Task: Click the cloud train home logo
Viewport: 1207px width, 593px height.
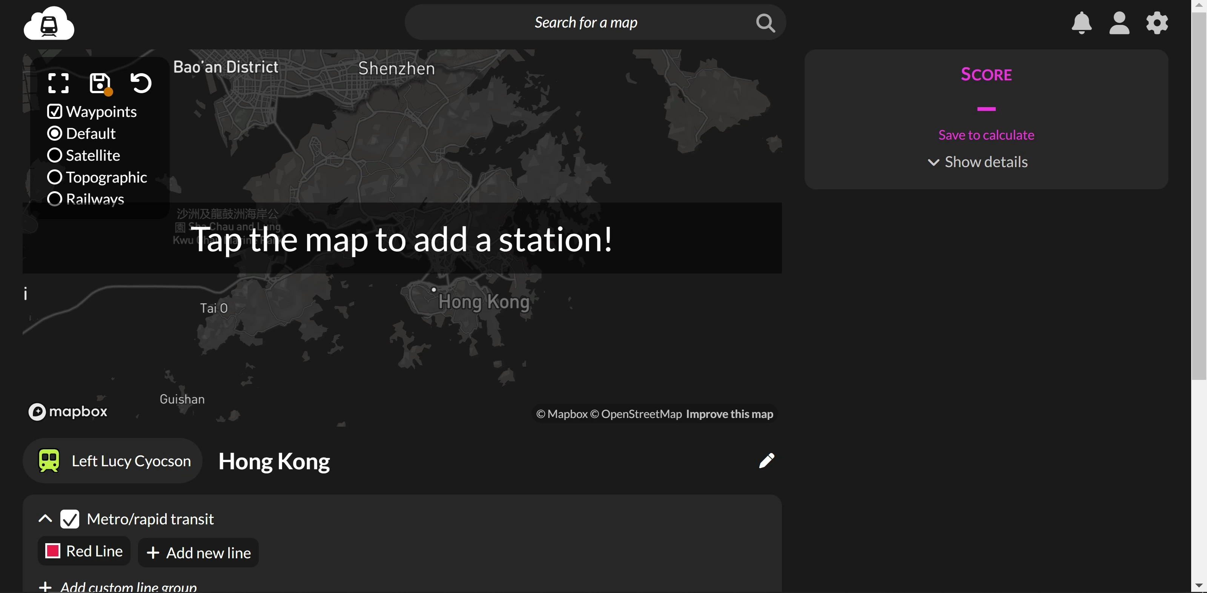Action: [x=49, y=23]
